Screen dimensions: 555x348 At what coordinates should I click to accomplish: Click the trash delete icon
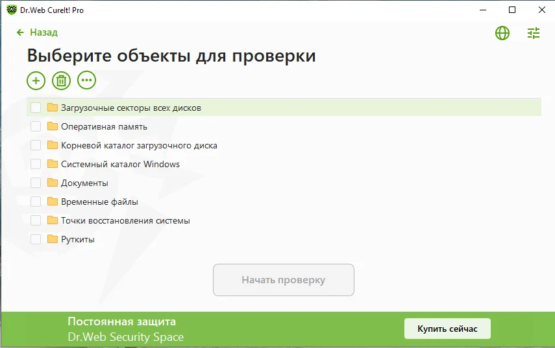click(61, 80)
